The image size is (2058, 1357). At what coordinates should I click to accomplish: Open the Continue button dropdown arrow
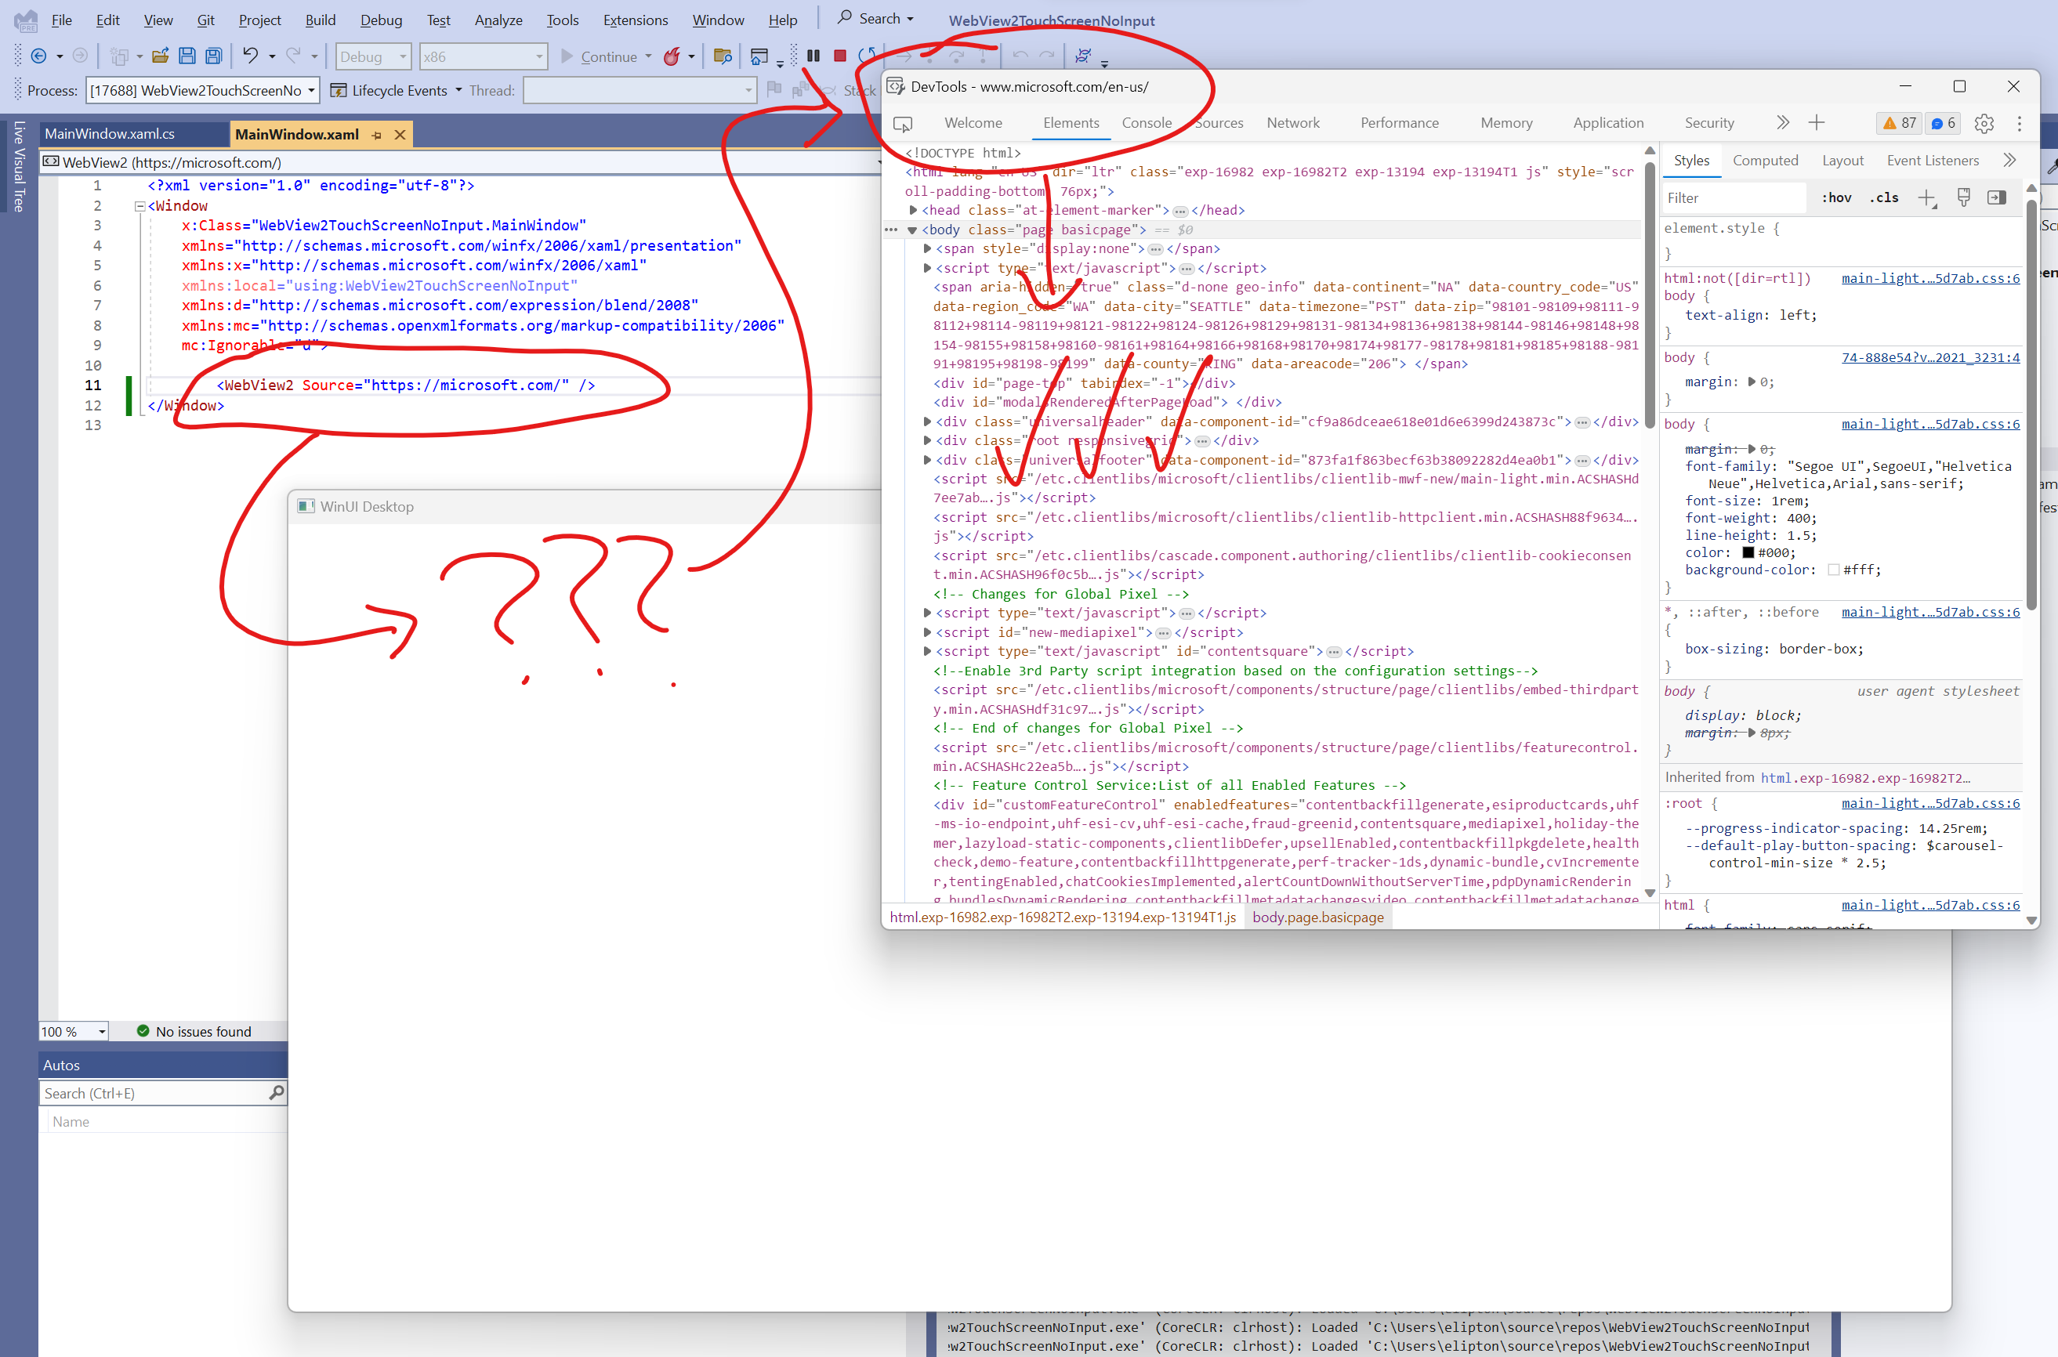[x=648, y=56]
